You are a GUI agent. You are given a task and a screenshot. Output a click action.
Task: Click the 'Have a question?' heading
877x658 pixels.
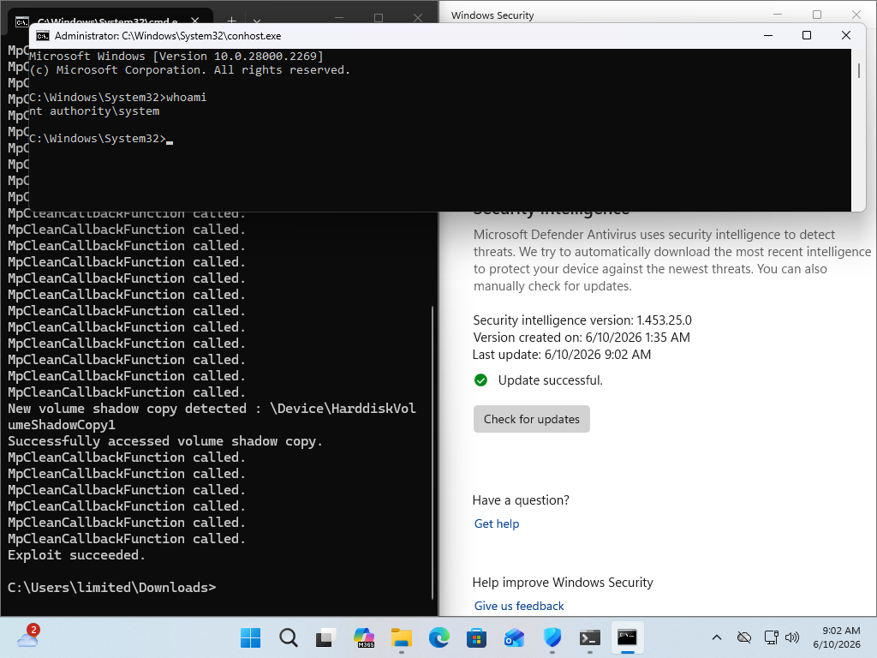tap(521, 500)
